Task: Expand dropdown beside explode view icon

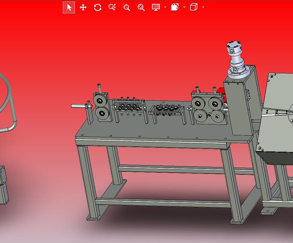Action: (x=184, y=7)
